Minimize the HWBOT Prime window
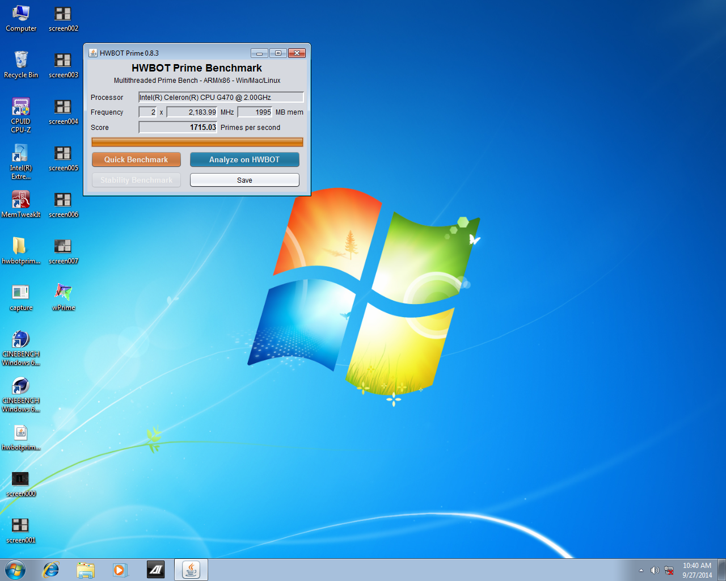The height and width of the screenshot is (581, 726). [x=259, y=53]
